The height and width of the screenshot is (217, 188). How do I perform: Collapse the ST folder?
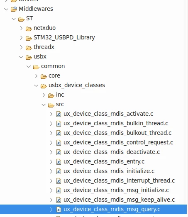(x=14, y=19)
